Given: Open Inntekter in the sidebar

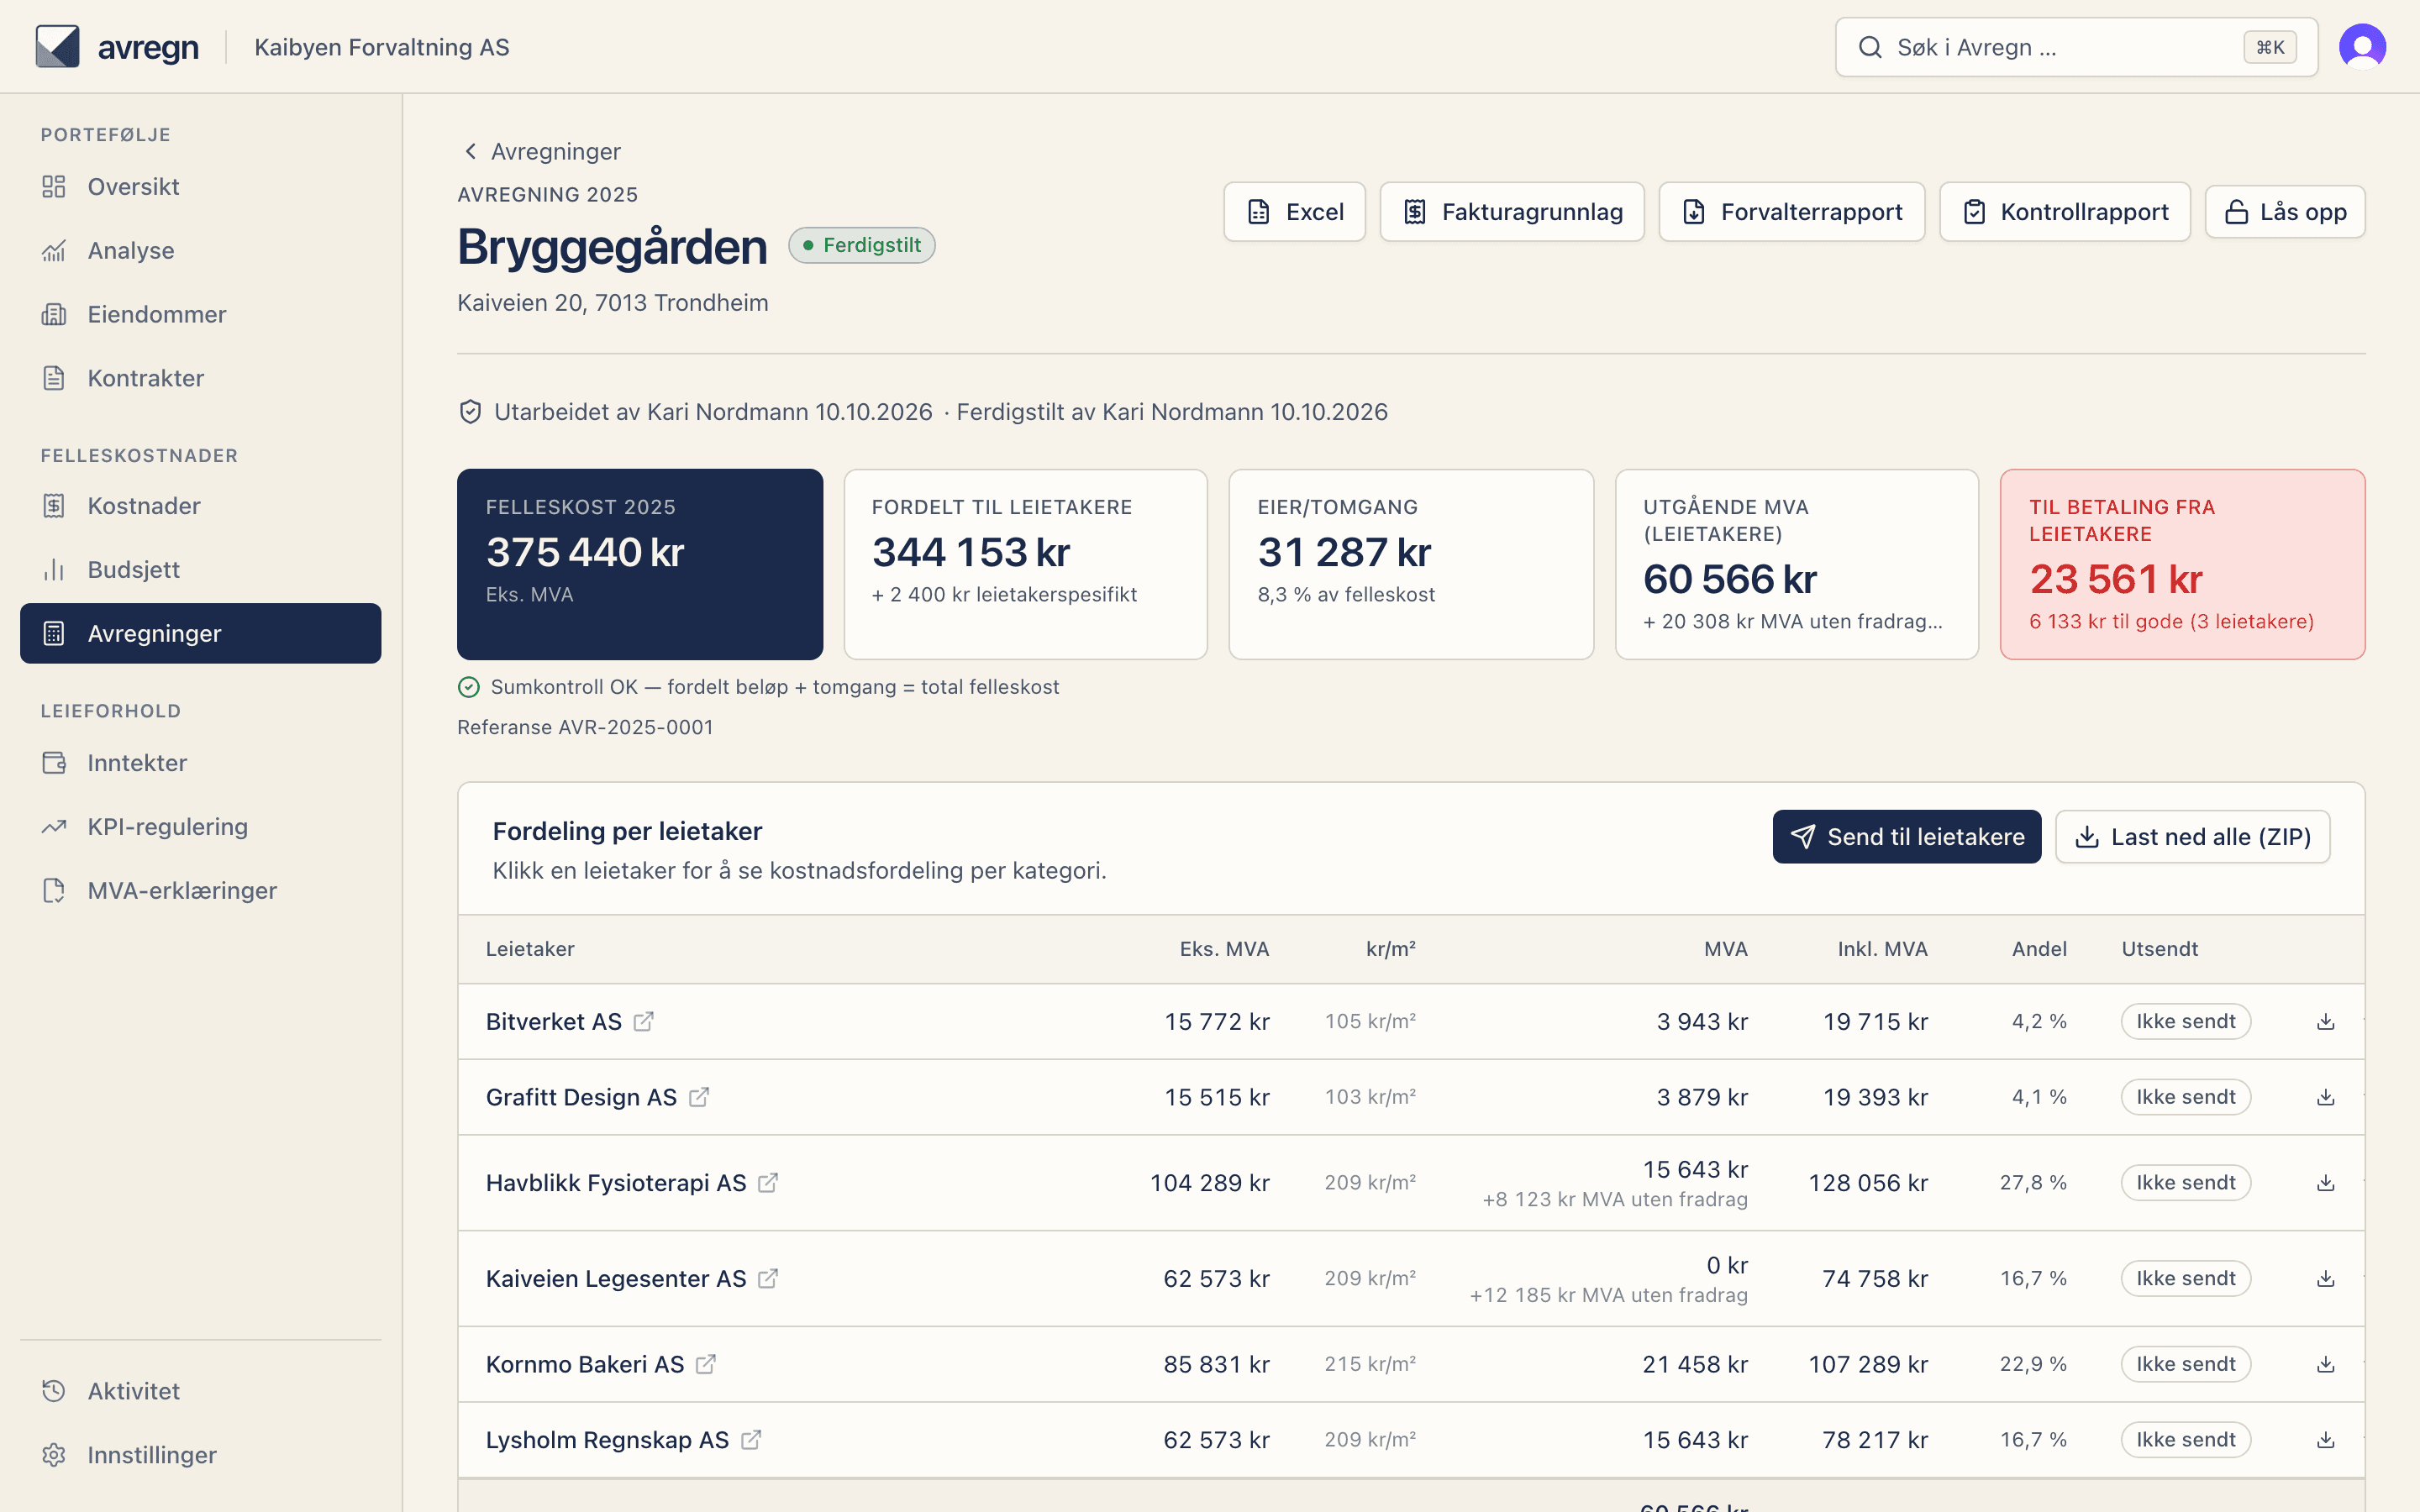Looking at the screenshot, I should point(200,763).
